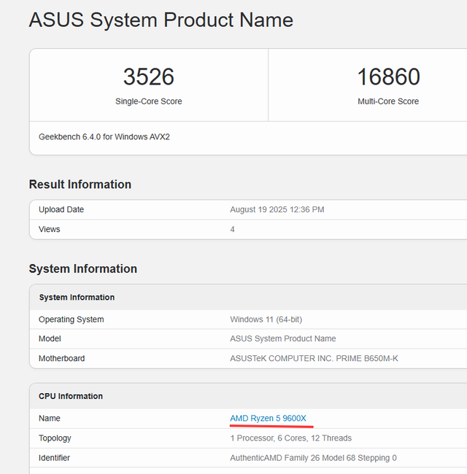Click 'ASUSTeK COMPUTER INC. PRIME B650M-K' value

point(314,359)
